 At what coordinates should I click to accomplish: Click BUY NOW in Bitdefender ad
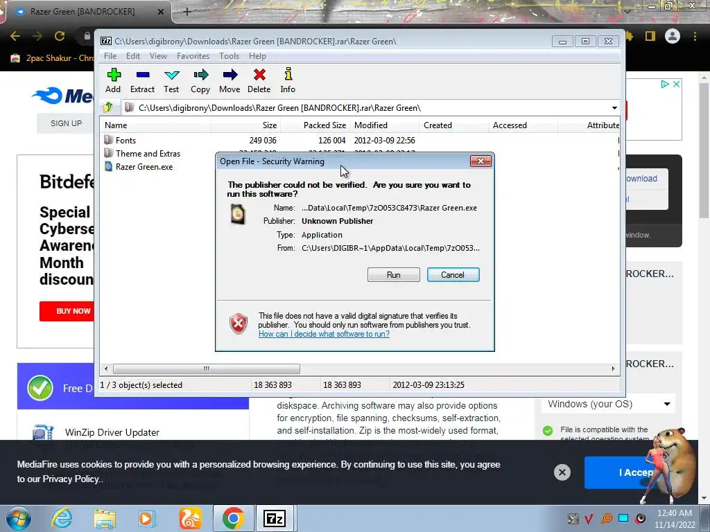pyautogui.click(x=67, y=311)
